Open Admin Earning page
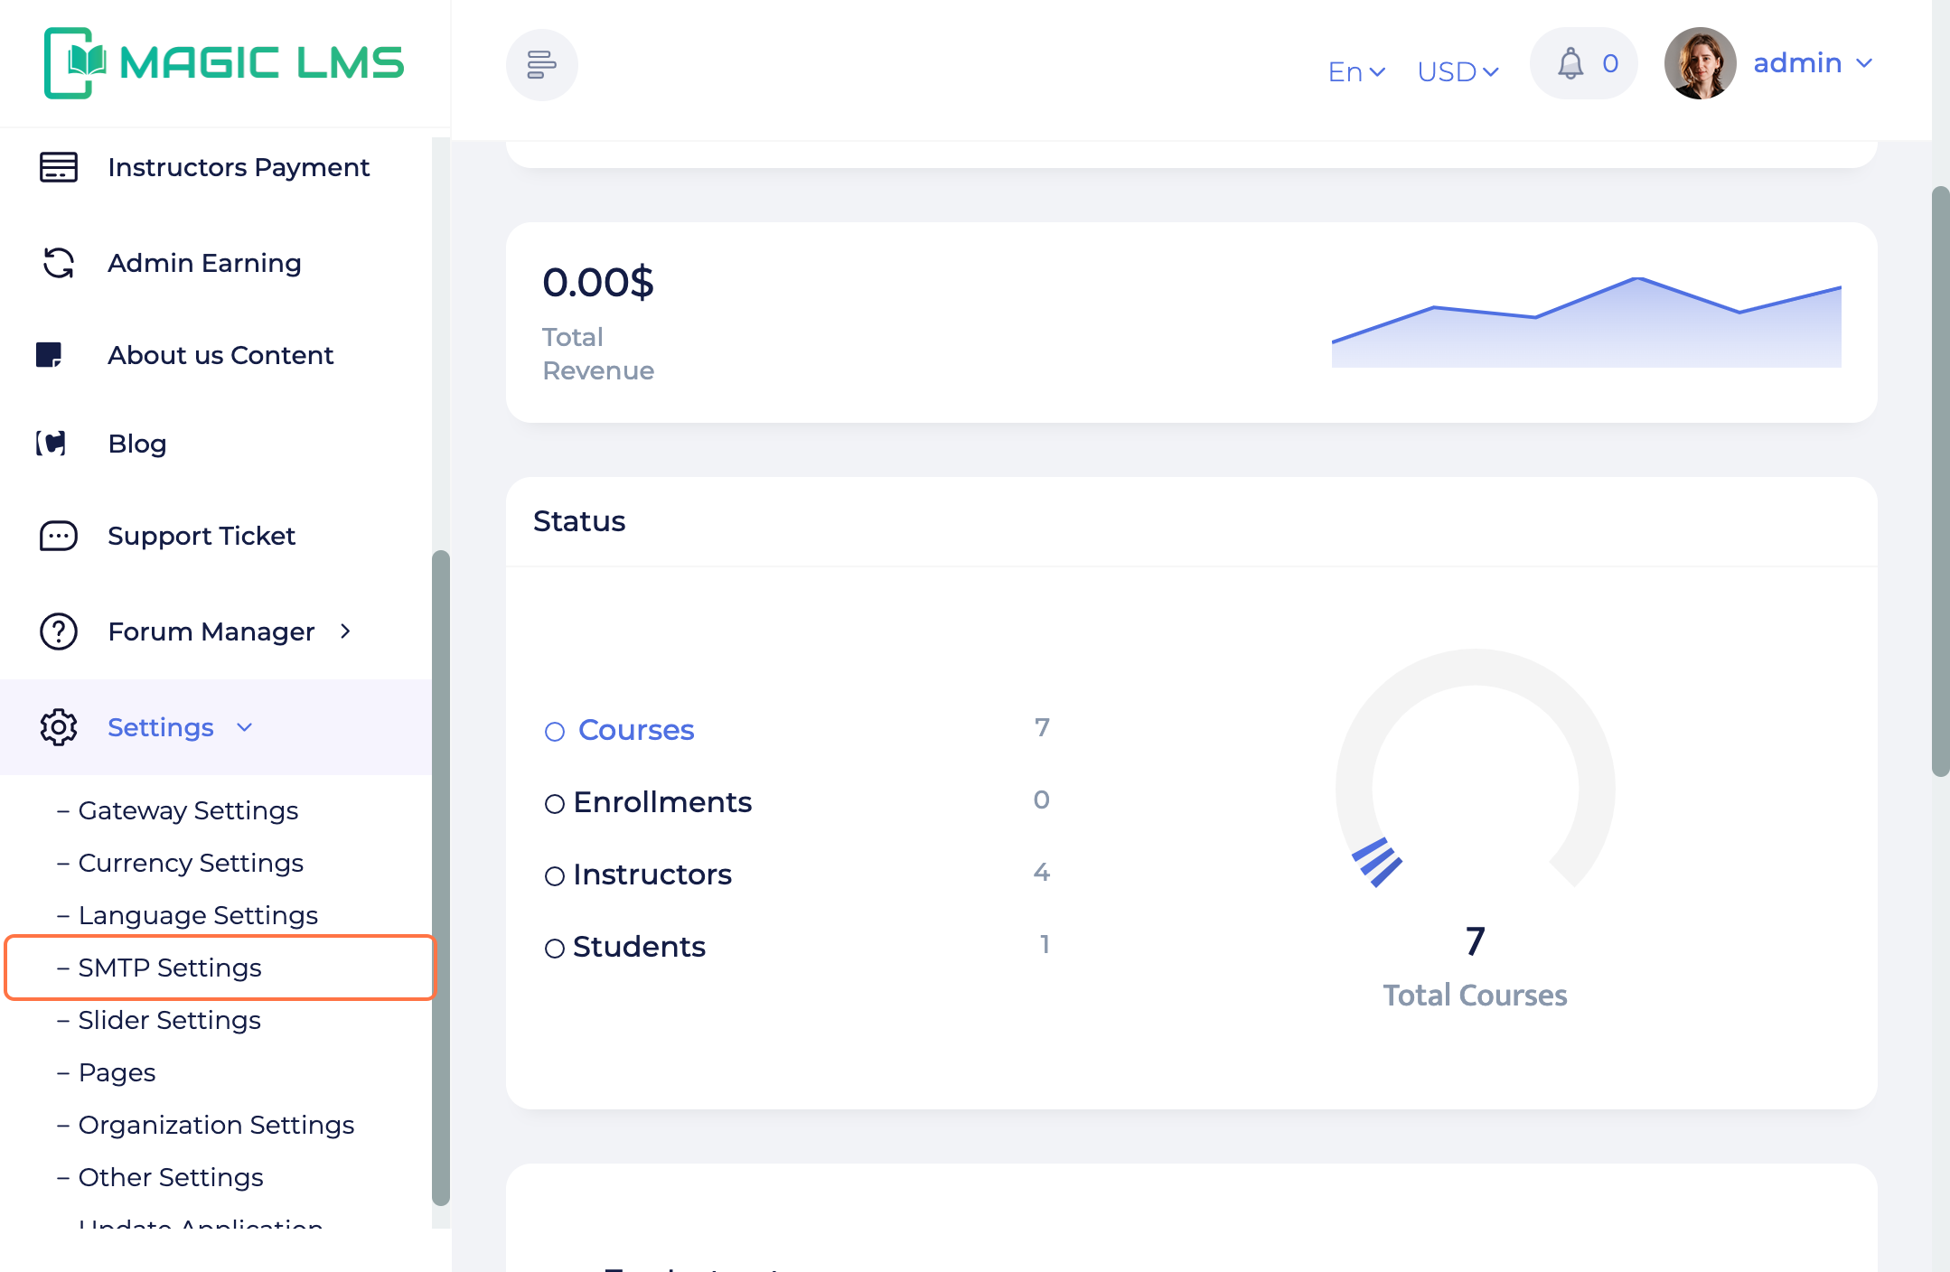Viewport: 1950px width, 1272px height. coord(204,263)
